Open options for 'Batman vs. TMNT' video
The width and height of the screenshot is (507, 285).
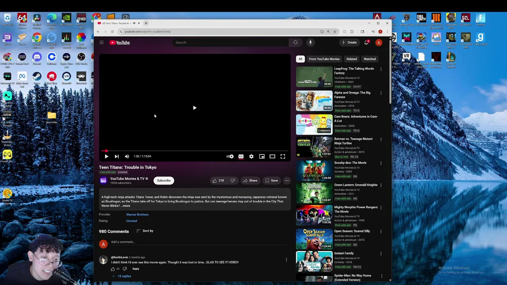click(x=381, y=139)
